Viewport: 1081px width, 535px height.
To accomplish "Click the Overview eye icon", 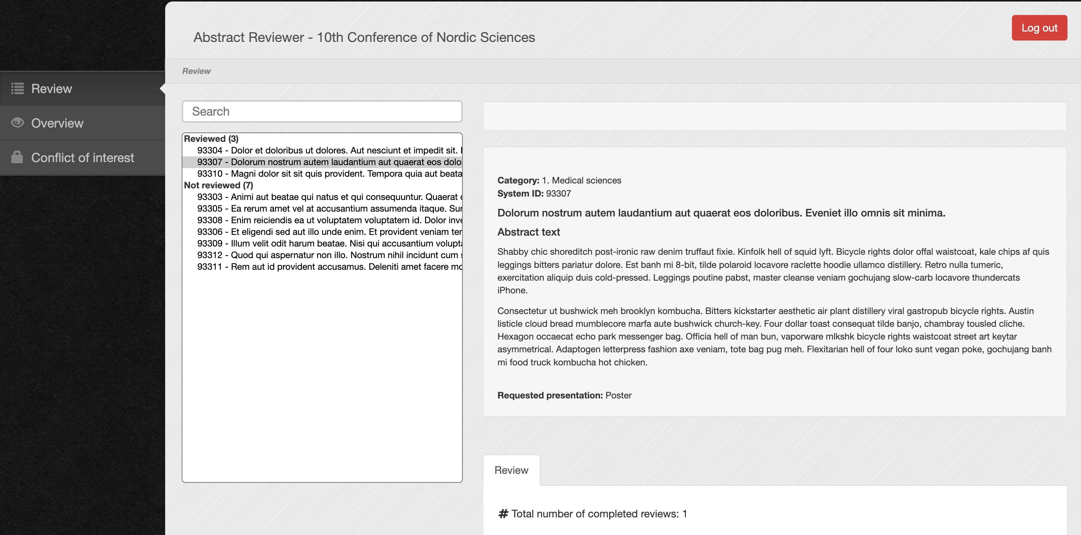I will (17, 123).
